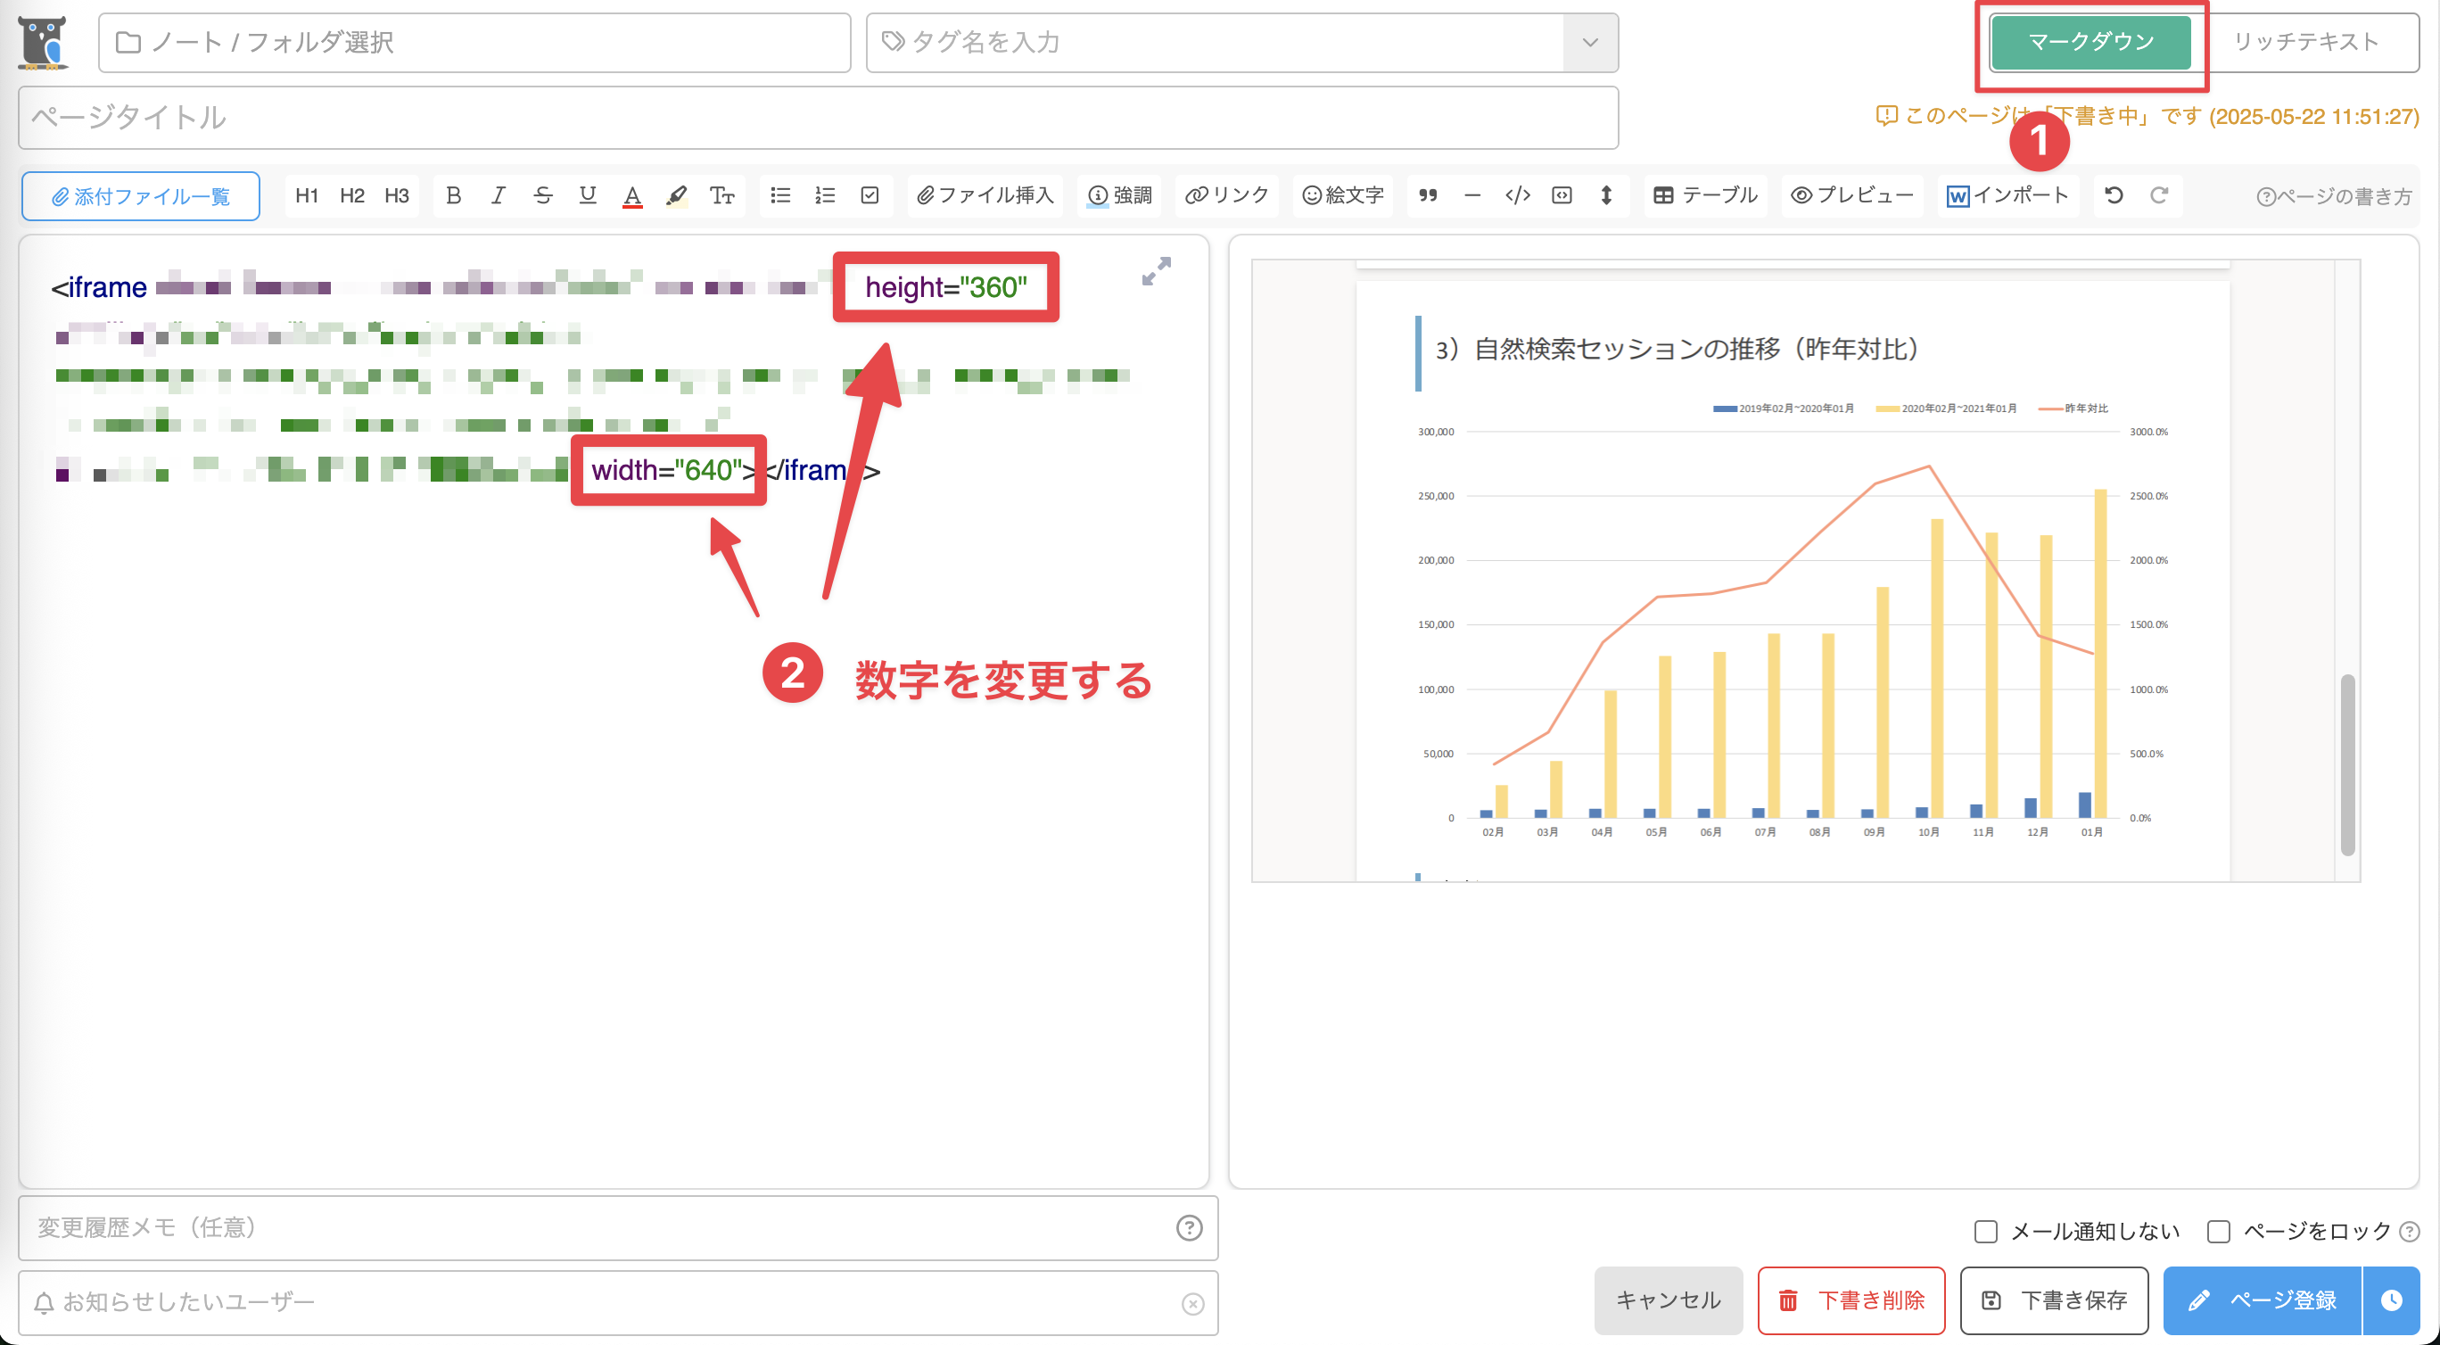Enable the メール通知しない checkbox

click(x=1985, y=1232)
